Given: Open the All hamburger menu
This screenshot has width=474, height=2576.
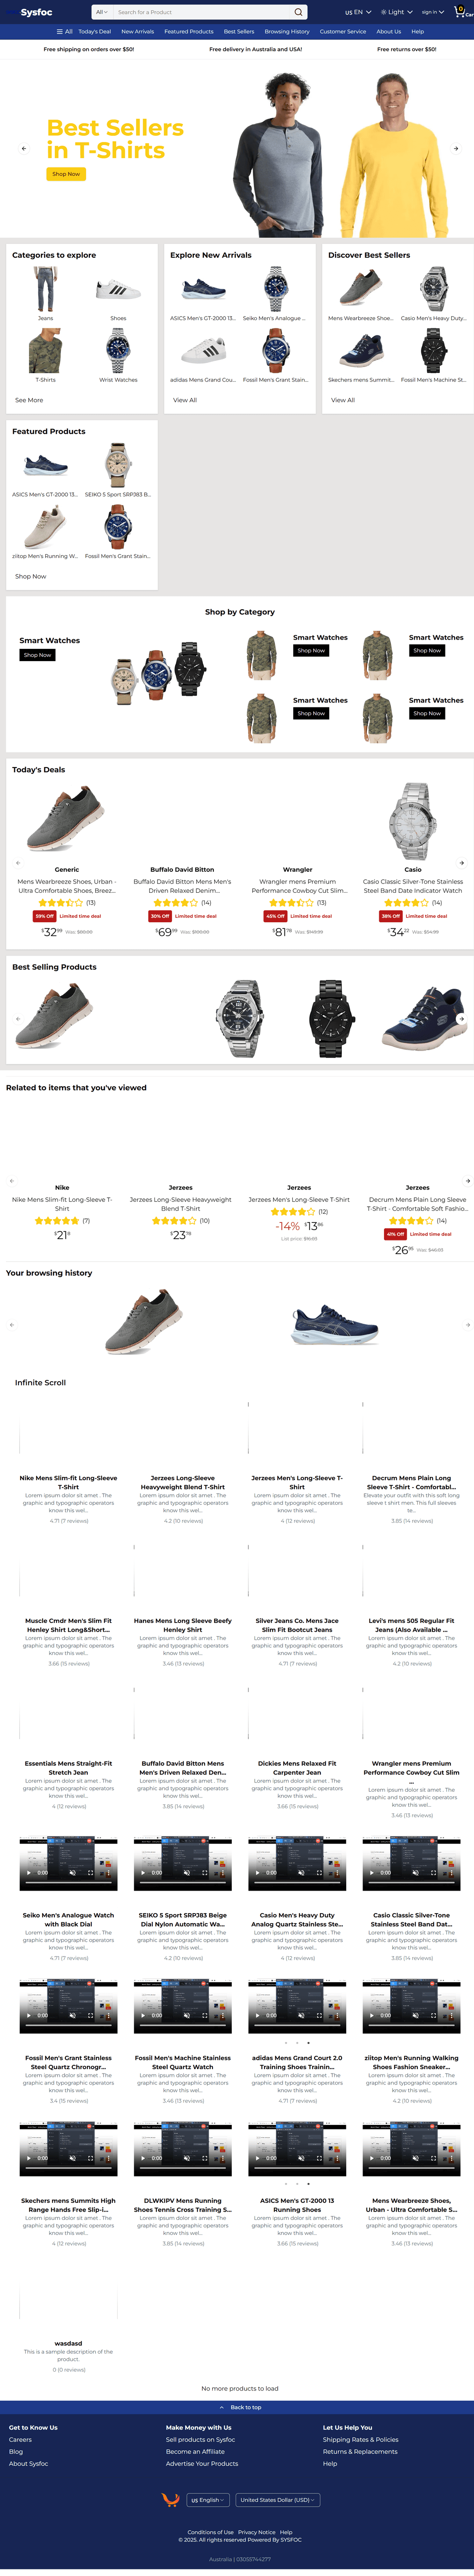Looking at the screenshot, I should coord(65,31).
